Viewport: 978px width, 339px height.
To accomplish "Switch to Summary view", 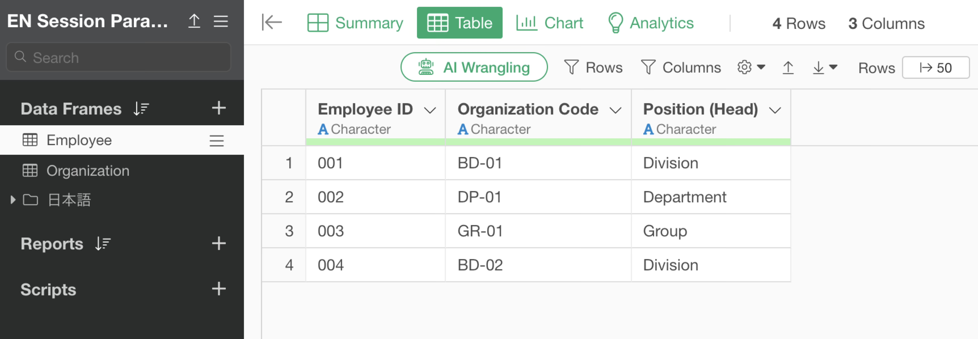I will 355,23.
